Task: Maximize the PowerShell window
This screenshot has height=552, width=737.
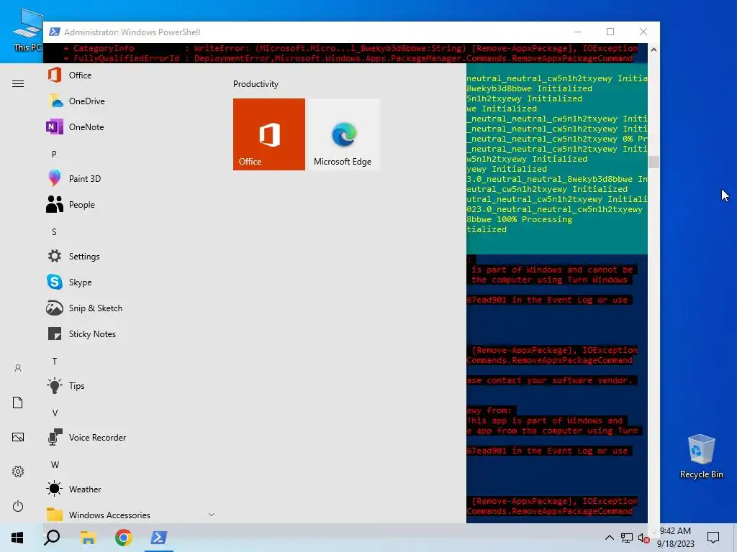Action: (610, 32)
